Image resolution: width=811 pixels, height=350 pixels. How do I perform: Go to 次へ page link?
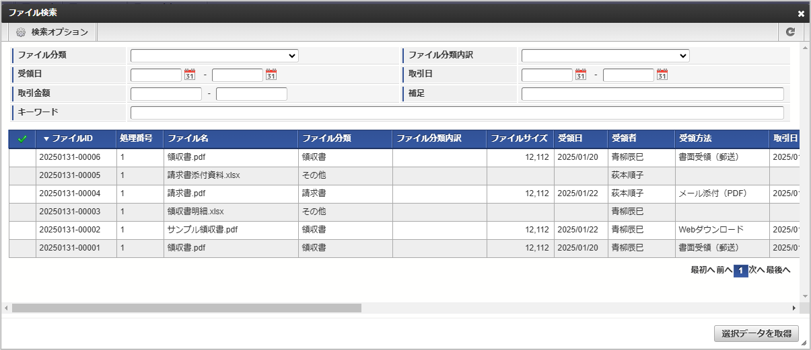(756, 270)
